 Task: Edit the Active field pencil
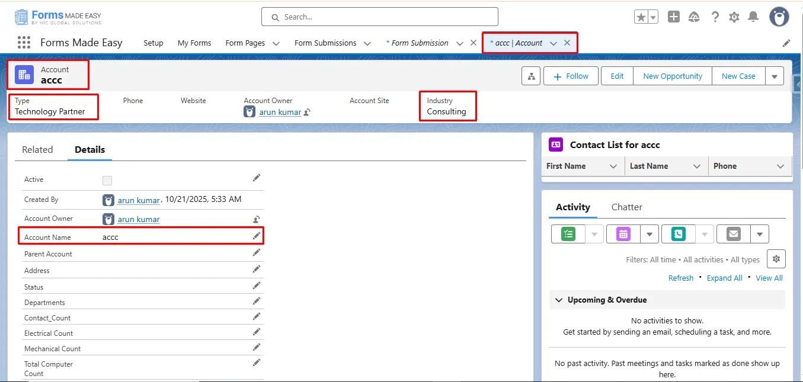click(x=257, y=178)
